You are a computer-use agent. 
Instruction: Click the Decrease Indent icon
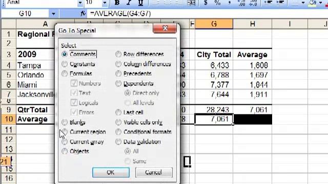268,3
